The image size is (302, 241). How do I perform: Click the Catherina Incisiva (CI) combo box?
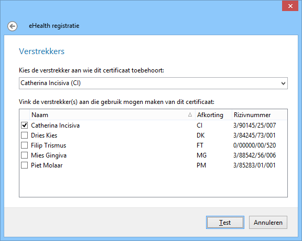[x=153, y=83]
